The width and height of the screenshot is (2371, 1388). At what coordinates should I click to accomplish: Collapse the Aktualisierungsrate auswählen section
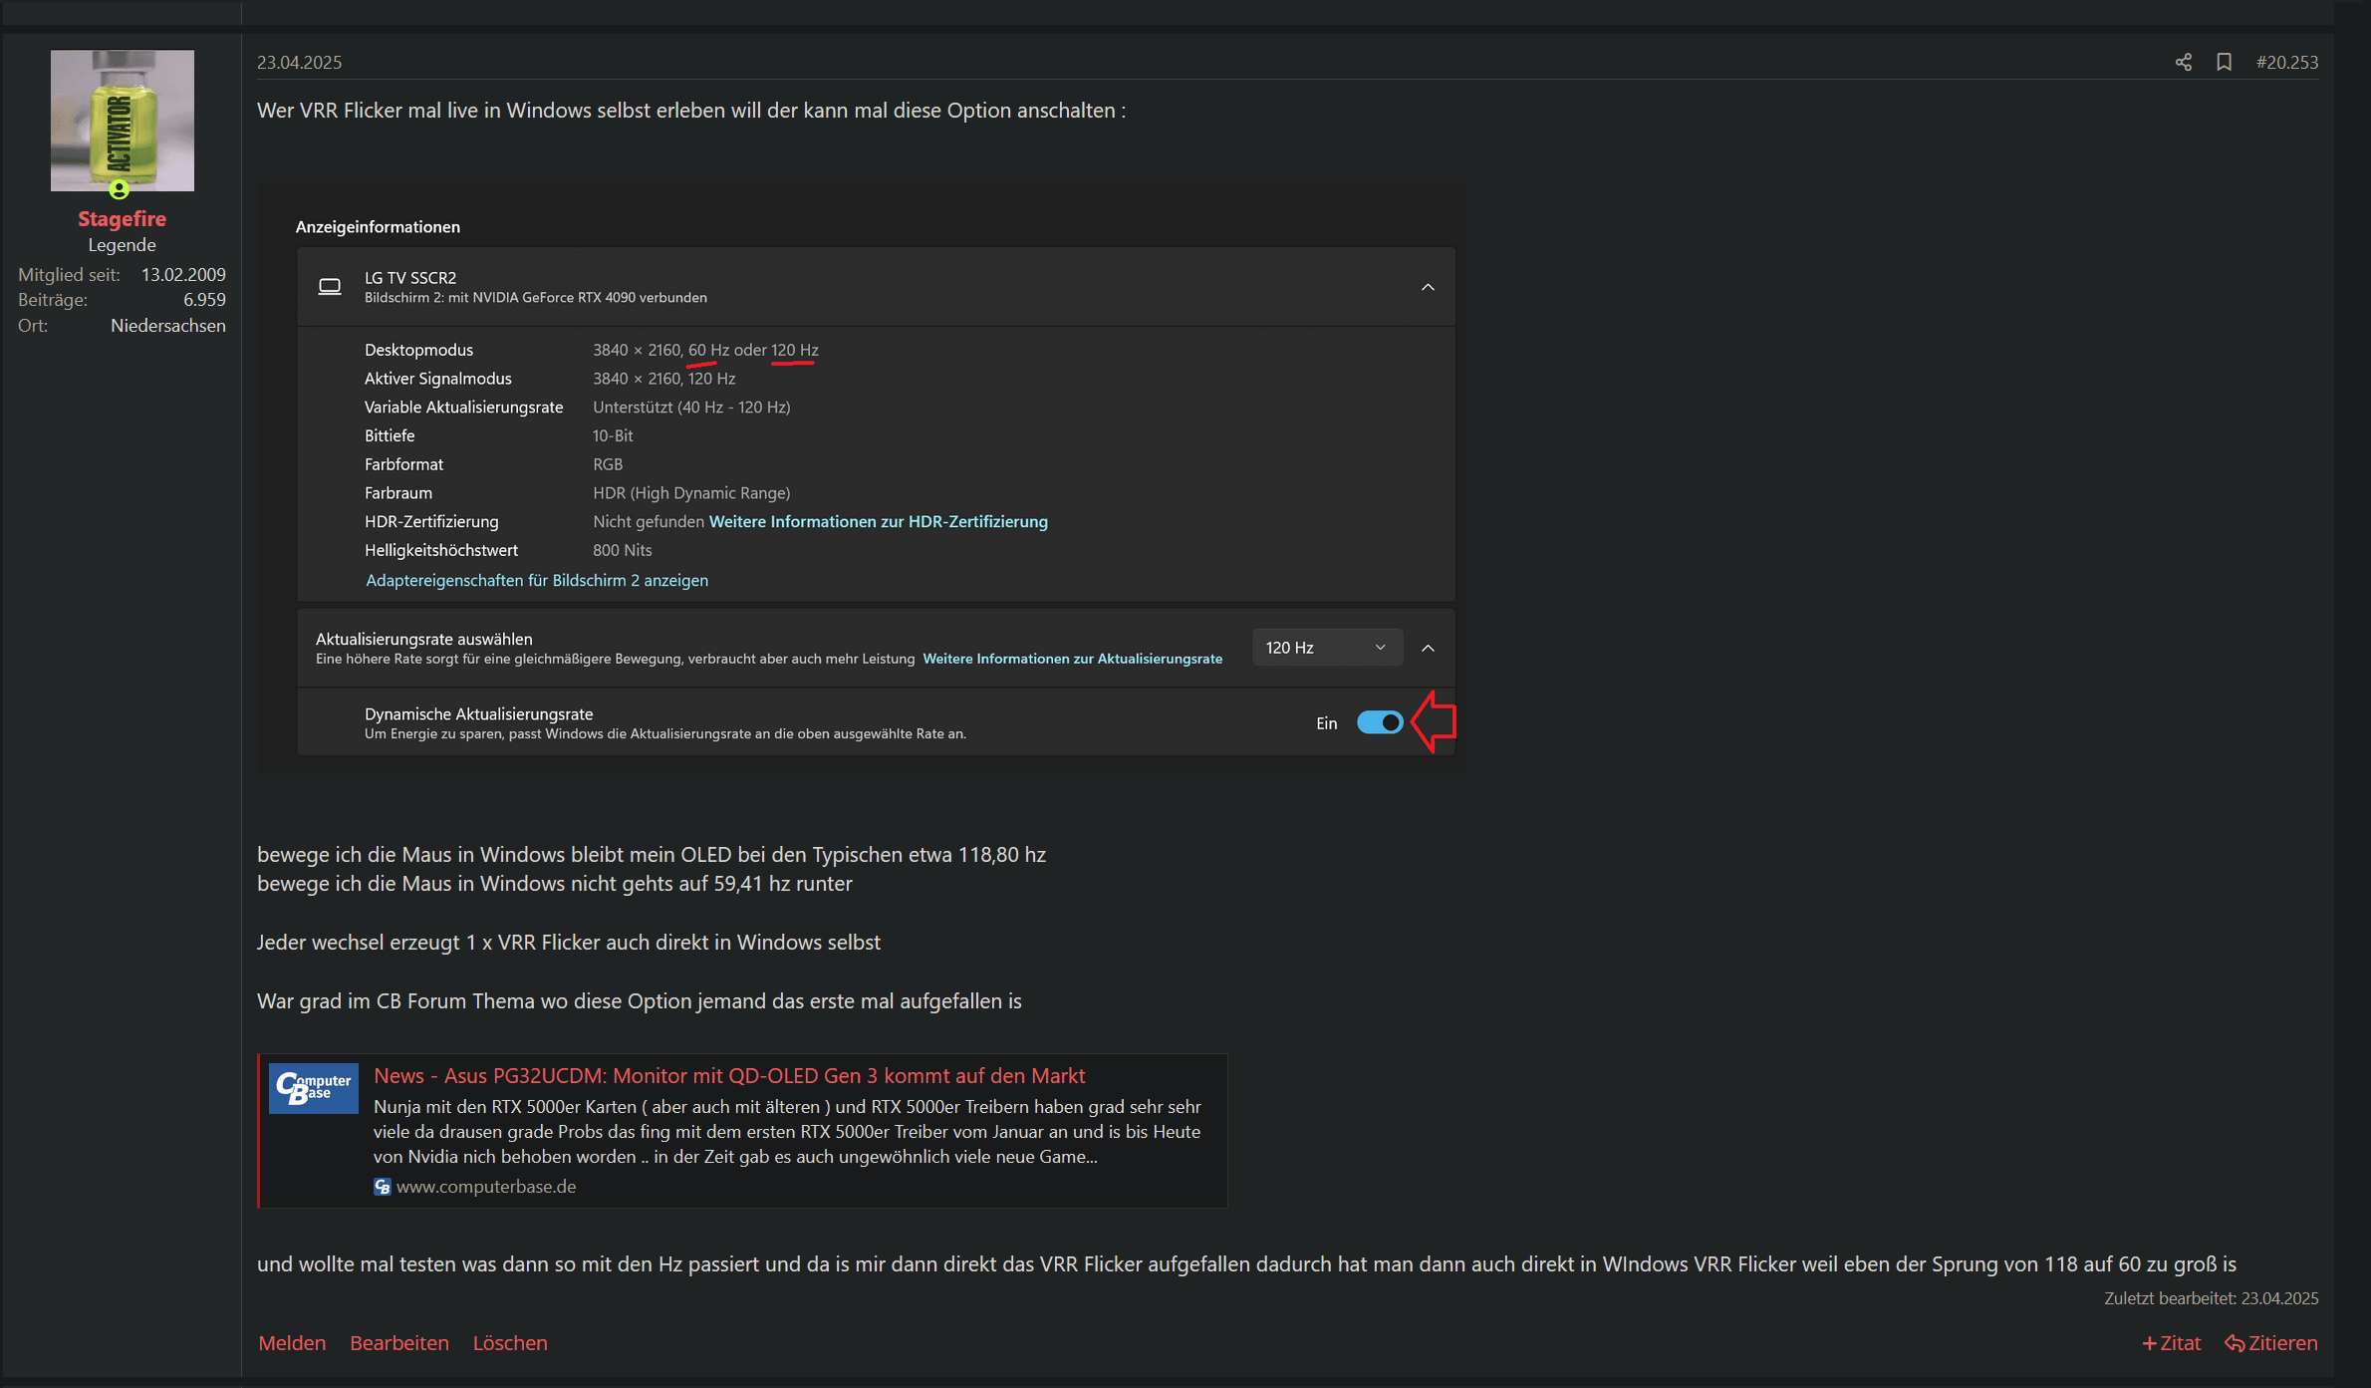1428,647
